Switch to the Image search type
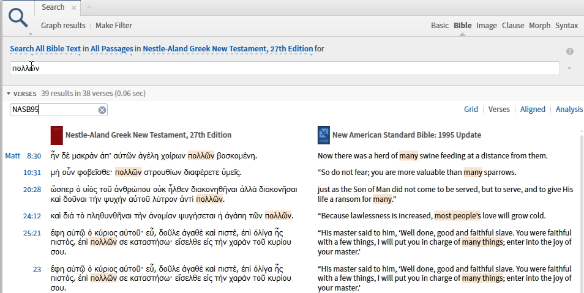This screenshot has width=584, height=293. tap(487, 26)
